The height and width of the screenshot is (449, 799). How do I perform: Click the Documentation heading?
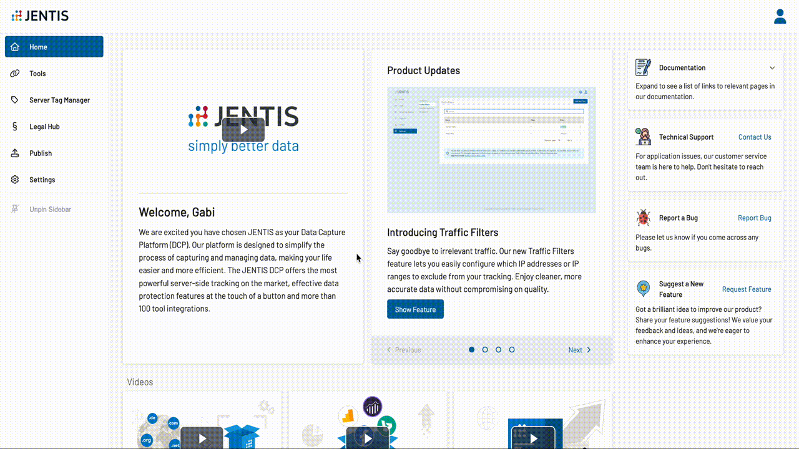click(682, 68)
